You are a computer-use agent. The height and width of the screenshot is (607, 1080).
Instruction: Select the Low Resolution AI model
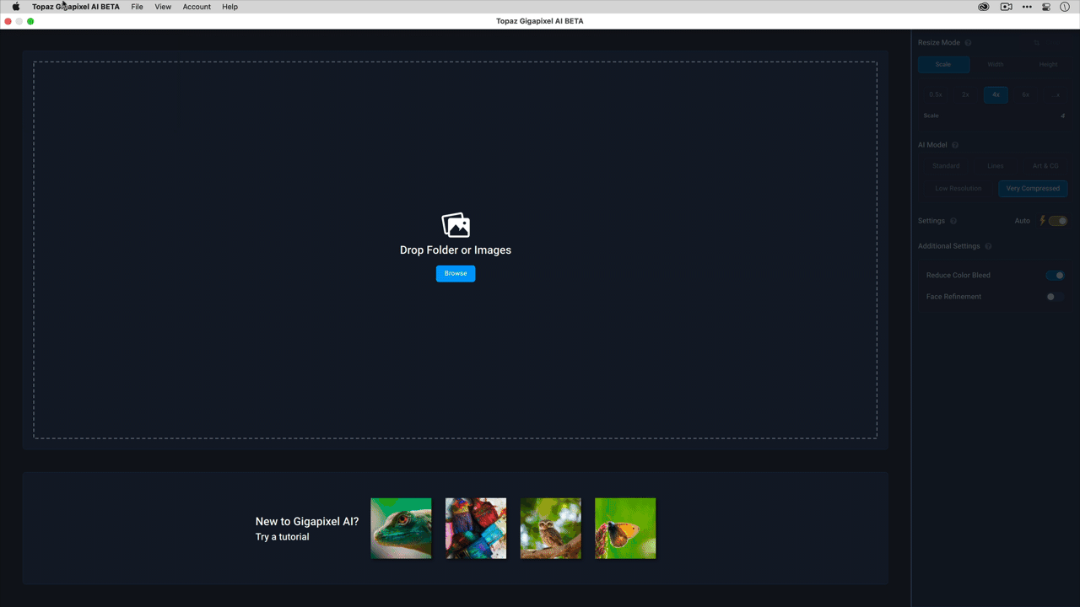[958, 189]
